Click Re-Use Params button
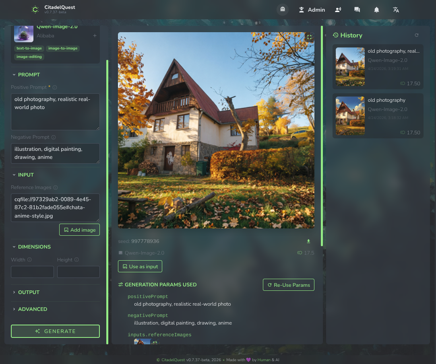This screenshot has height=364, width=436. click(289, 285)
